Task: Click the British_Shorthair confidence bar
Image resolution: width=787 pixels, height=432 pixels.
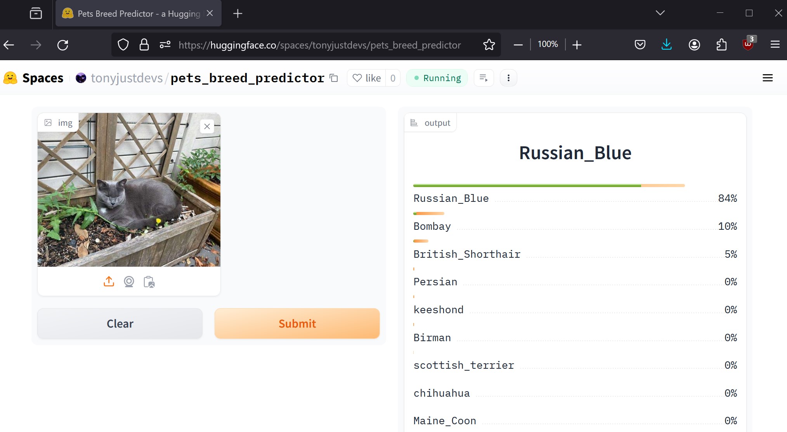Action: pos(421,241)
